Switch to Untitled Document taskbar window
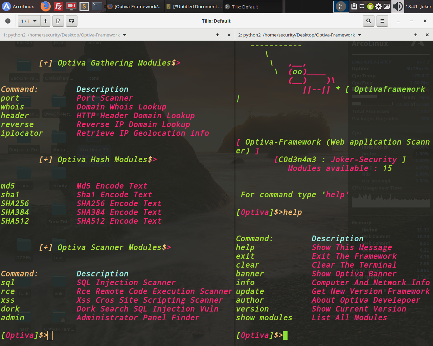This screenshot has width=433, height=346. 194,6
